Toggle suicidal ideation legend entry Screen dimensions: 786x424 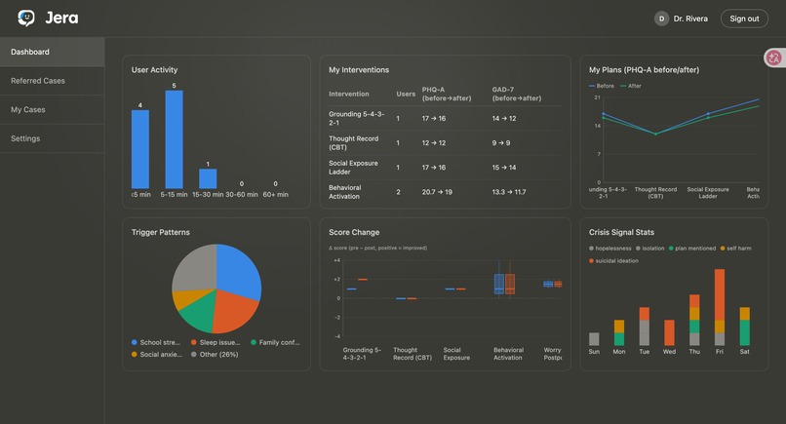[x=614, y=260]
